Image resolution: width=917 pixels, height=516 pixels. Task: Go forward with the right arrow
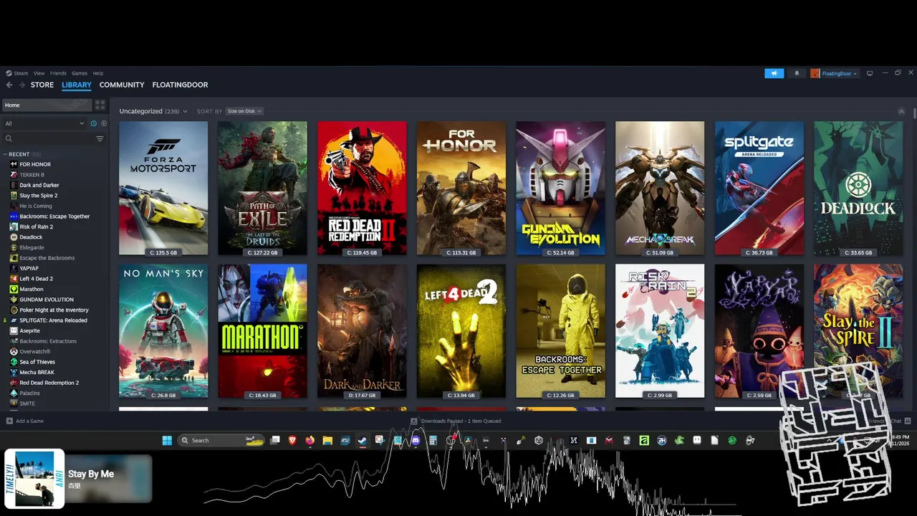click(21, 85)
